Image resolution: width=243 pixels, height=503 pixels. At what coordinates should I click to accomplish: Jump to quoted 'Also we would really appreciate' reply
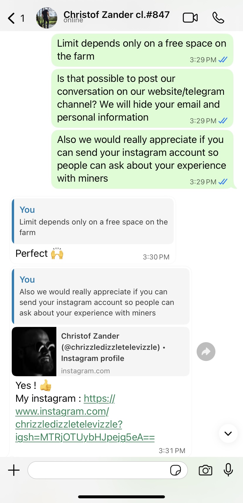(101, 296)
